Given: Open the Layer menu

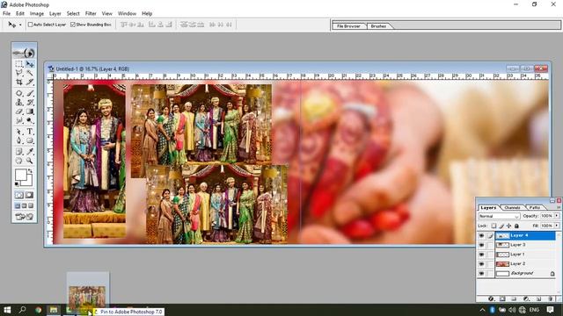Looking at the screenshot, I should (55, 13).
